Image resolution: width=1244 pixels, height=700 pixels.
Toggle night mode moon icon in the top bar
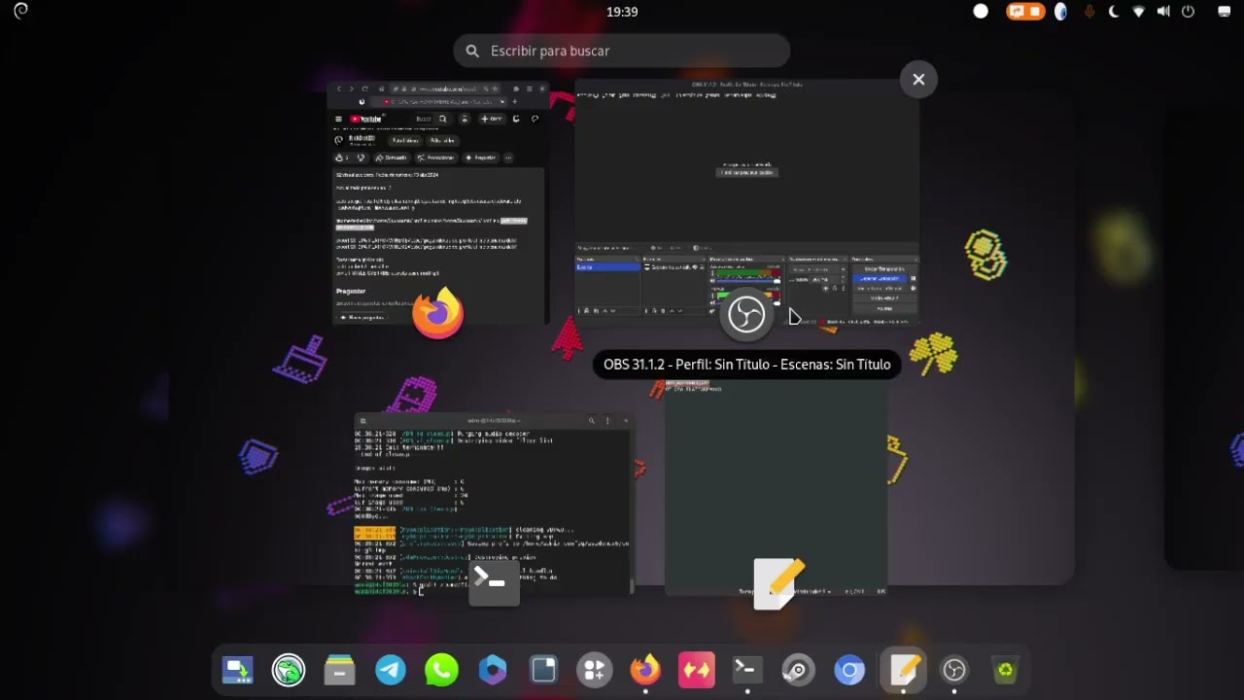click(1114, 12)
